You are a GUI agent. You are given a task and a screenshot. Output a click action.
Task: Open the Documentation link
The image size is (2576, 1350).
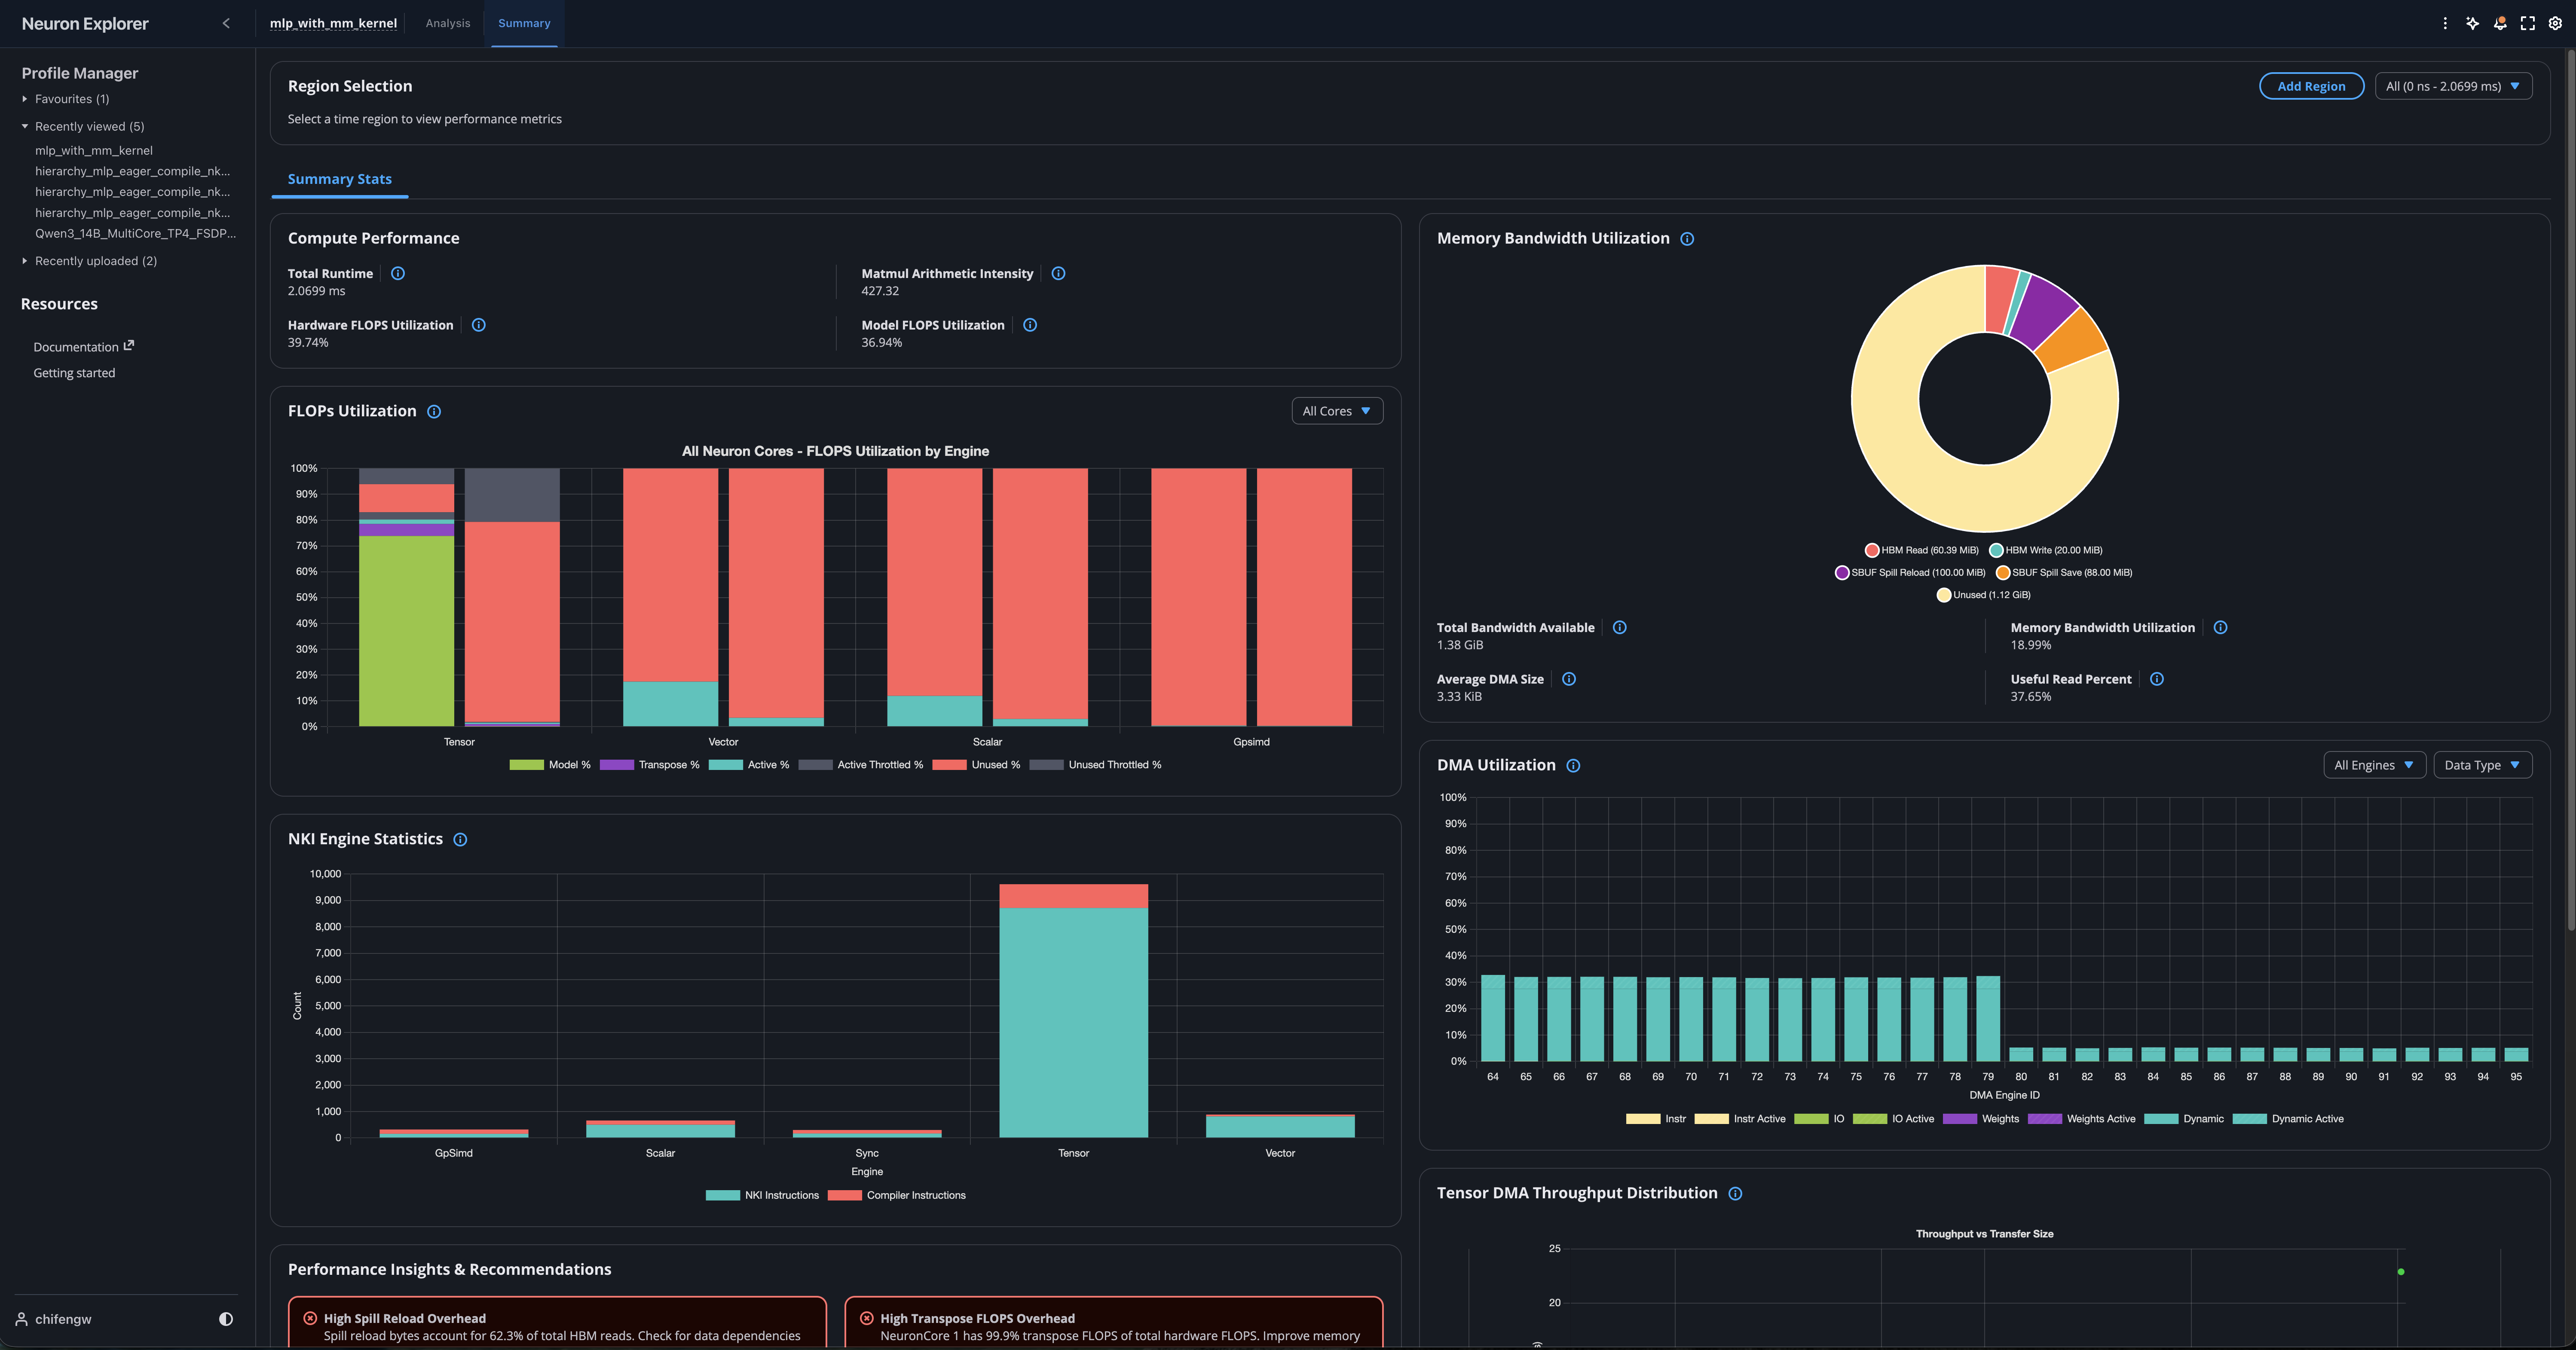(76, 347)
